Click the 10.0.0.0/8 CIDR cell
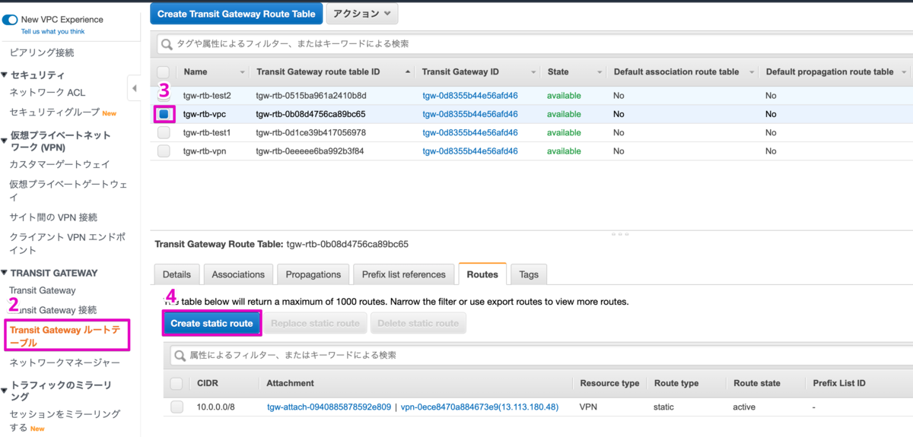Screen dimensions: 913x437 [217, 407]
